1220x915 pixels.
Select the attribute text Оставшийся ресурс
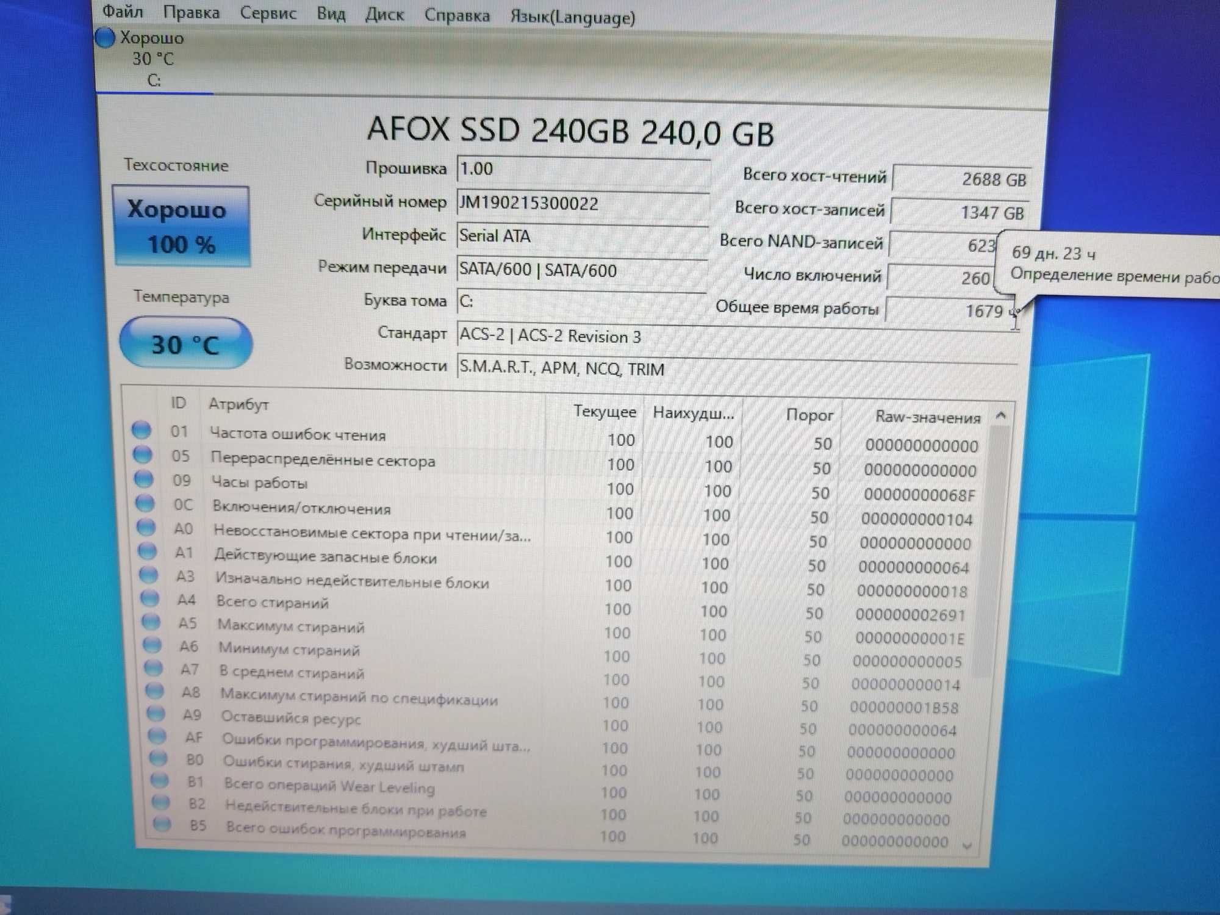(291, 718)
